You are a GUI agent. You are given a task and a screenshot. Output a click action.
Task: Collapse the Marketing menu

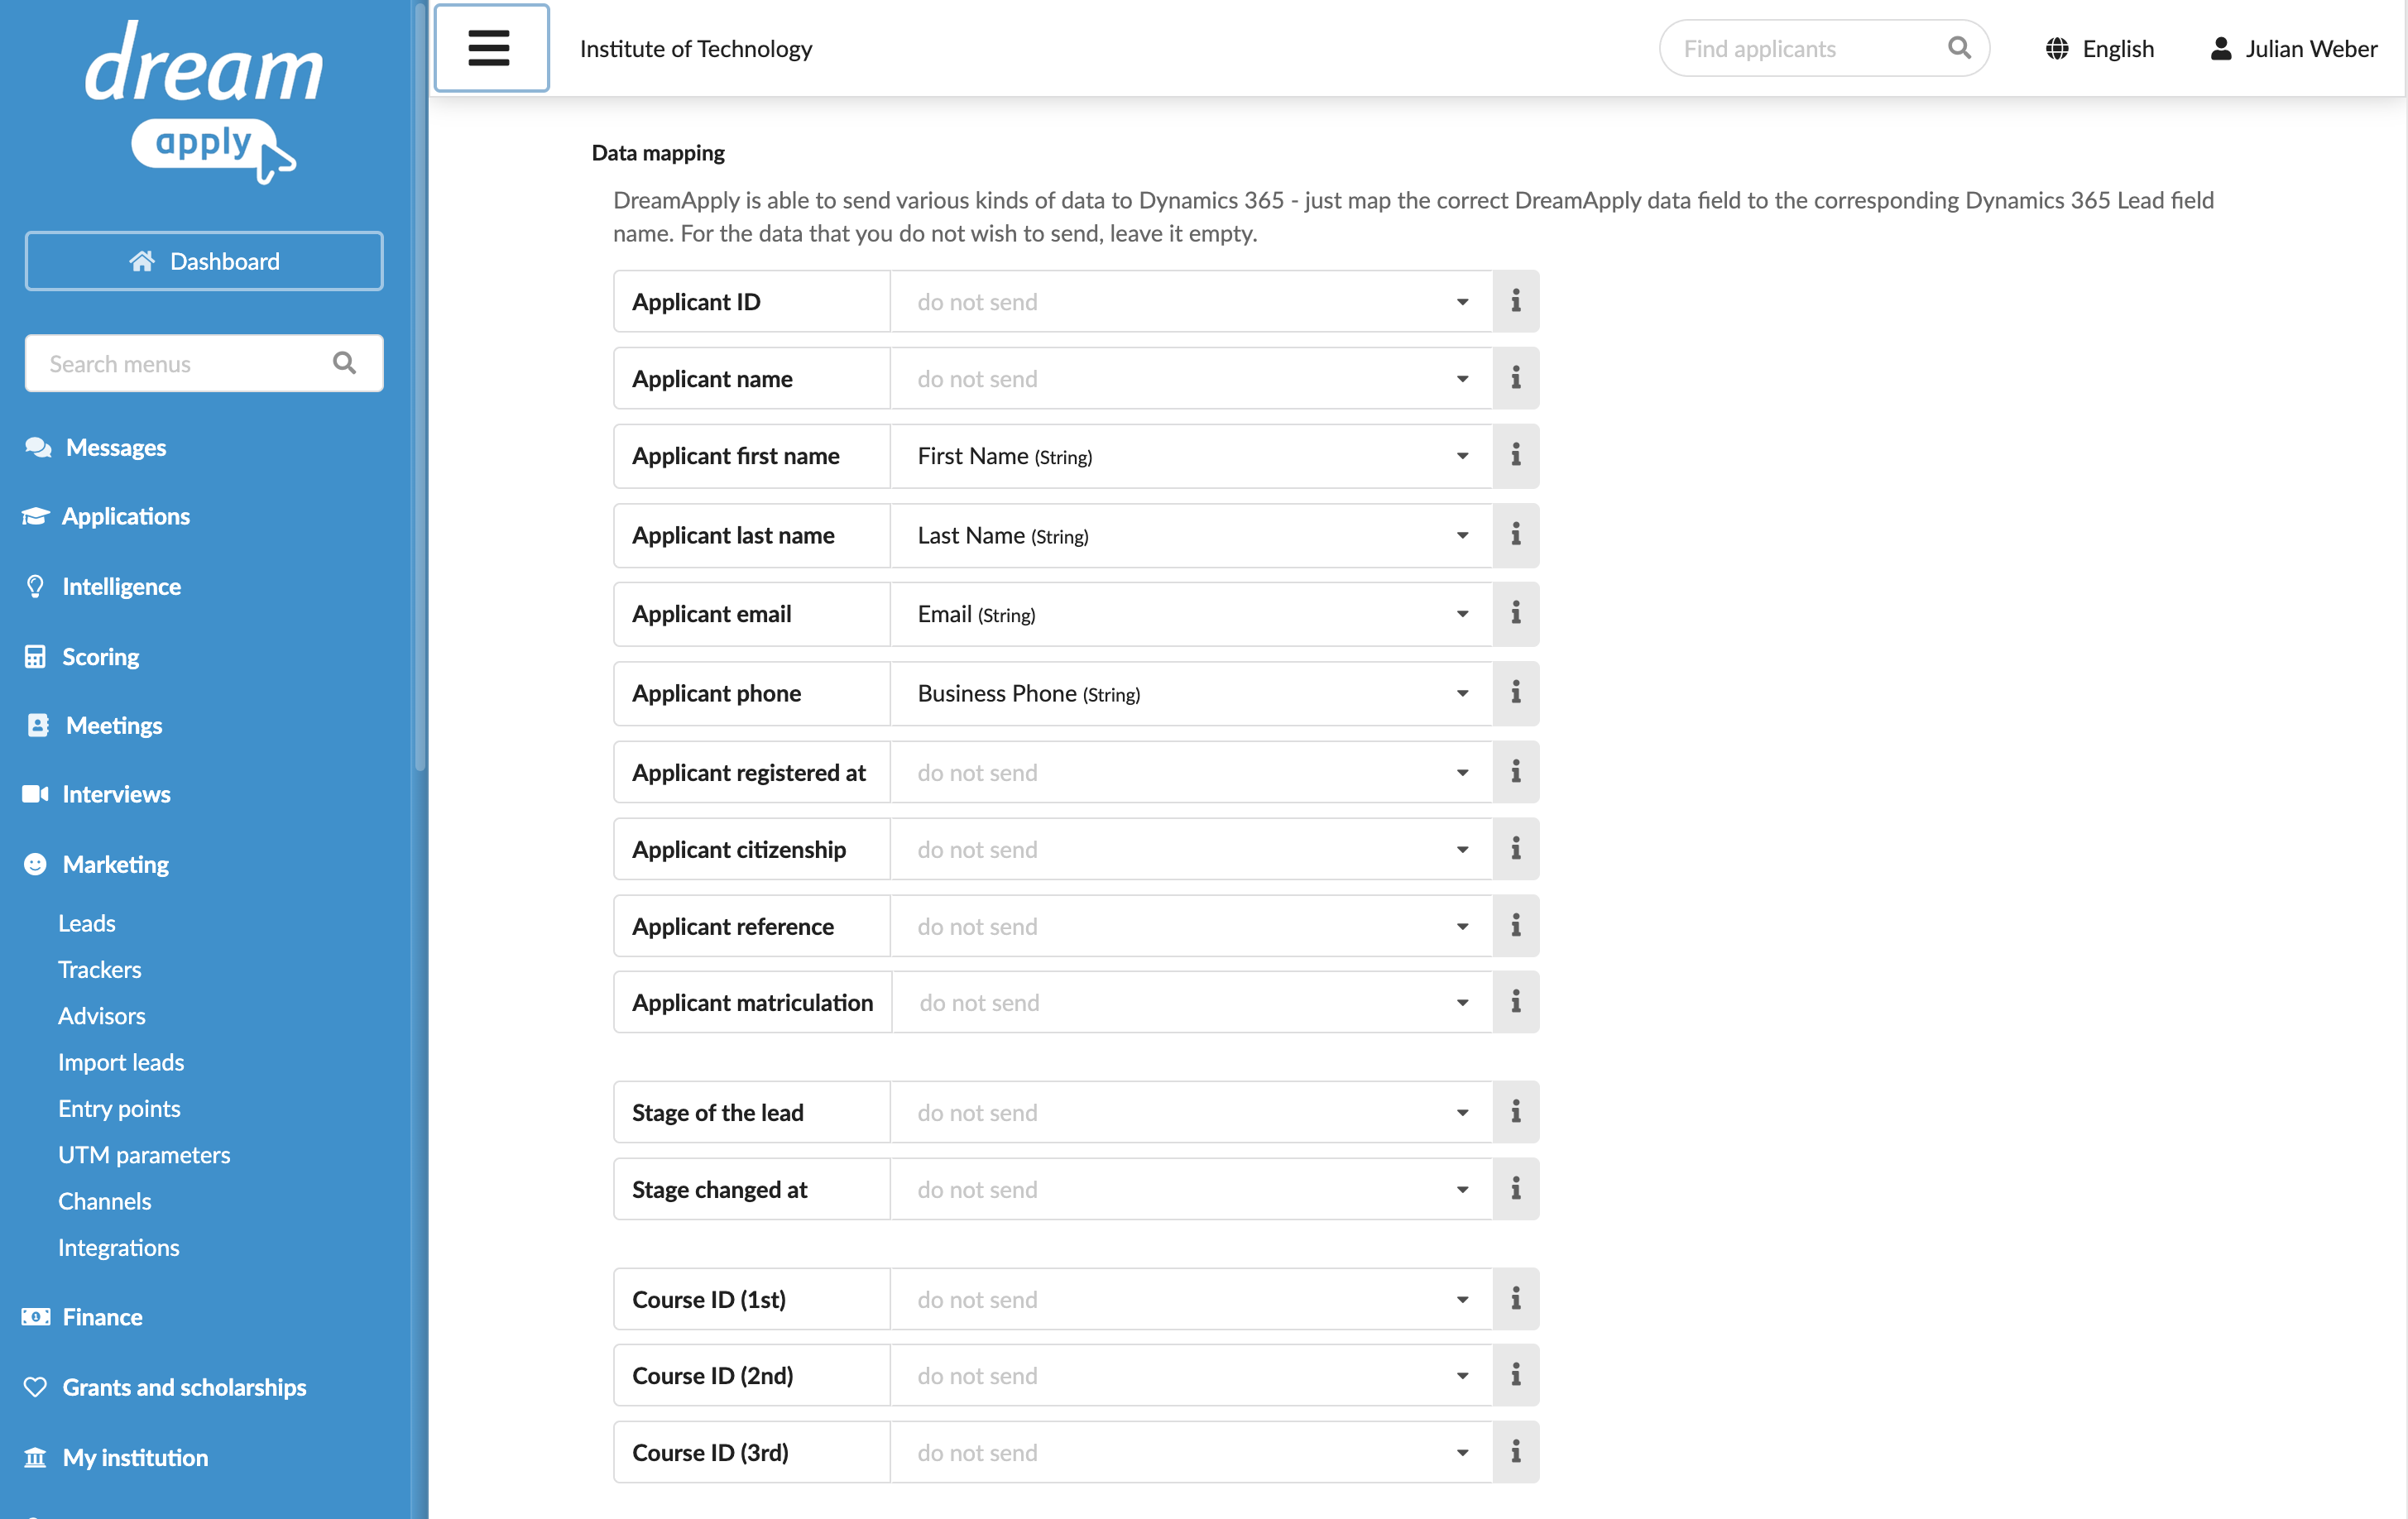(x=97, y=864)
